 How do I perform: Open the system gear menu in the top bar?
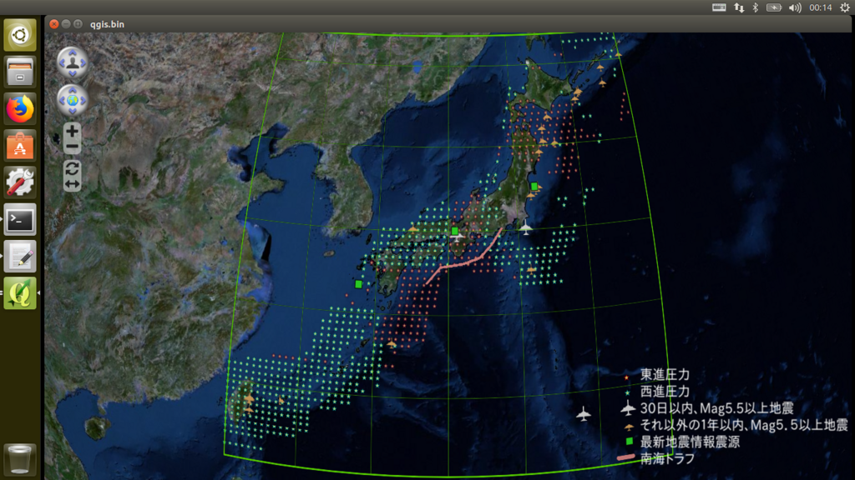[845, 7]
